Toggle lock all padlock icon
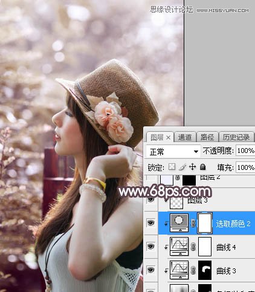 (x=203, y=167)
